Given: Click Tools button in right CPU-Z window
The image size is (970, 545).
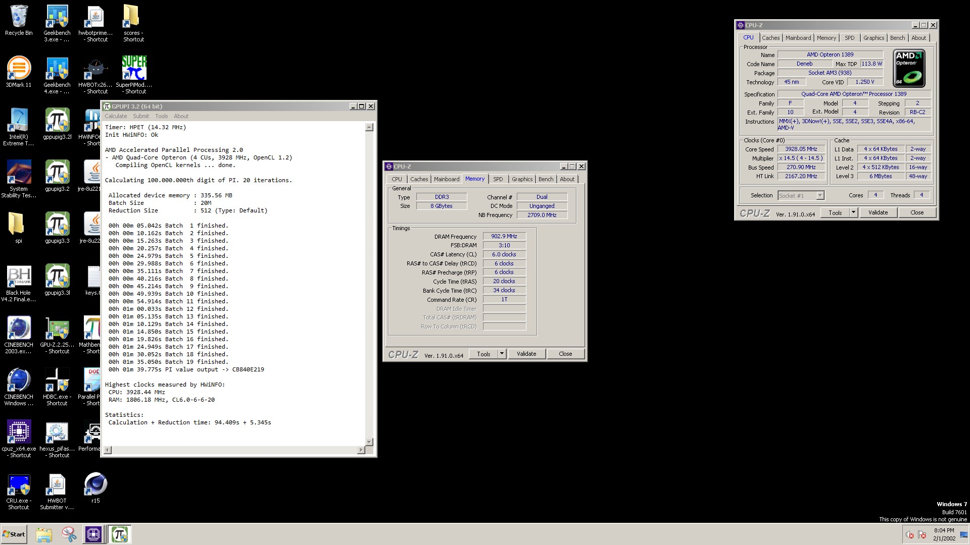Looking at the screenshot, I should (x=835, y=212).
